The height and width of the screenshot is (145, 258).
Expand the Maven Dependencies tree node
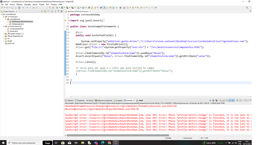pyautogui.click(x=4, y=36)
